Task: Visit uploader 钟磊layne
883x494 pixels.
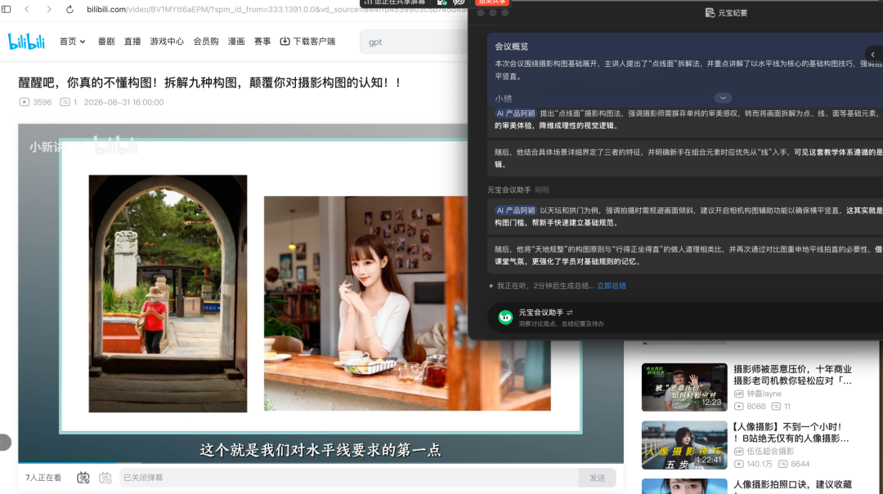Action: (x=764, y=394)
